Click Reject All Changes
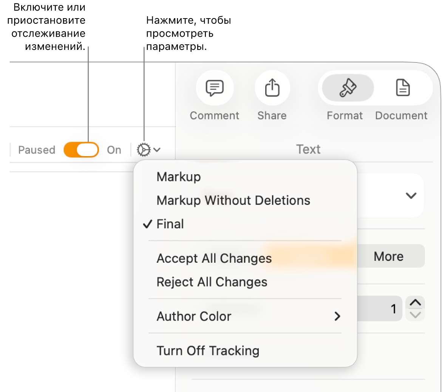This screenshot has width=442, height=392. (x=212, y=282)
